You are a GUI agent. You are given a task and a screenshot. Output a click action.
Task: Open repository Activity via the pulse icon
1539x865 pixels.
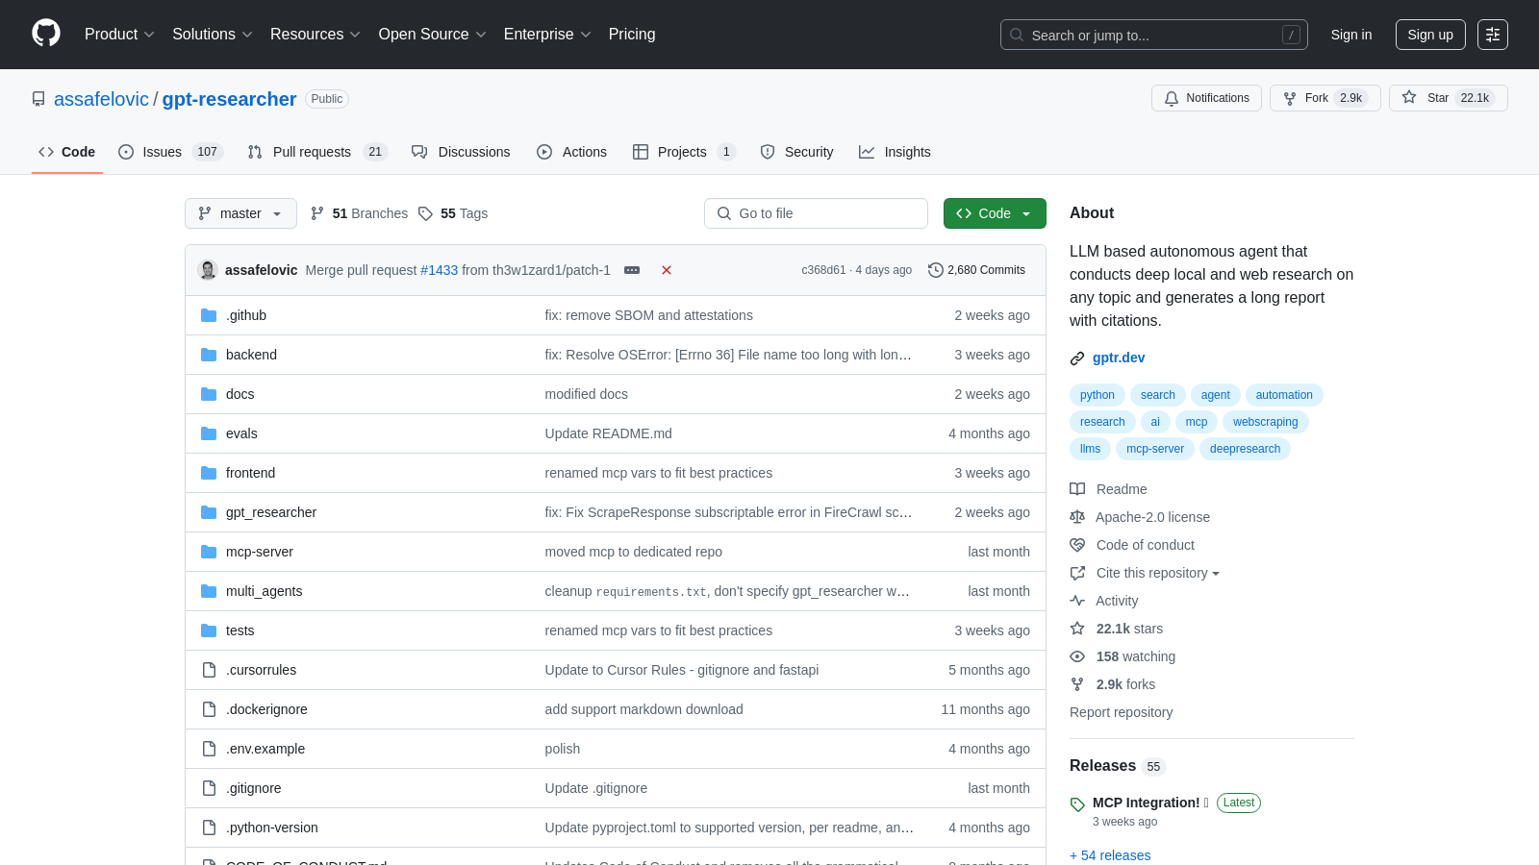[x=1076, y=601]
